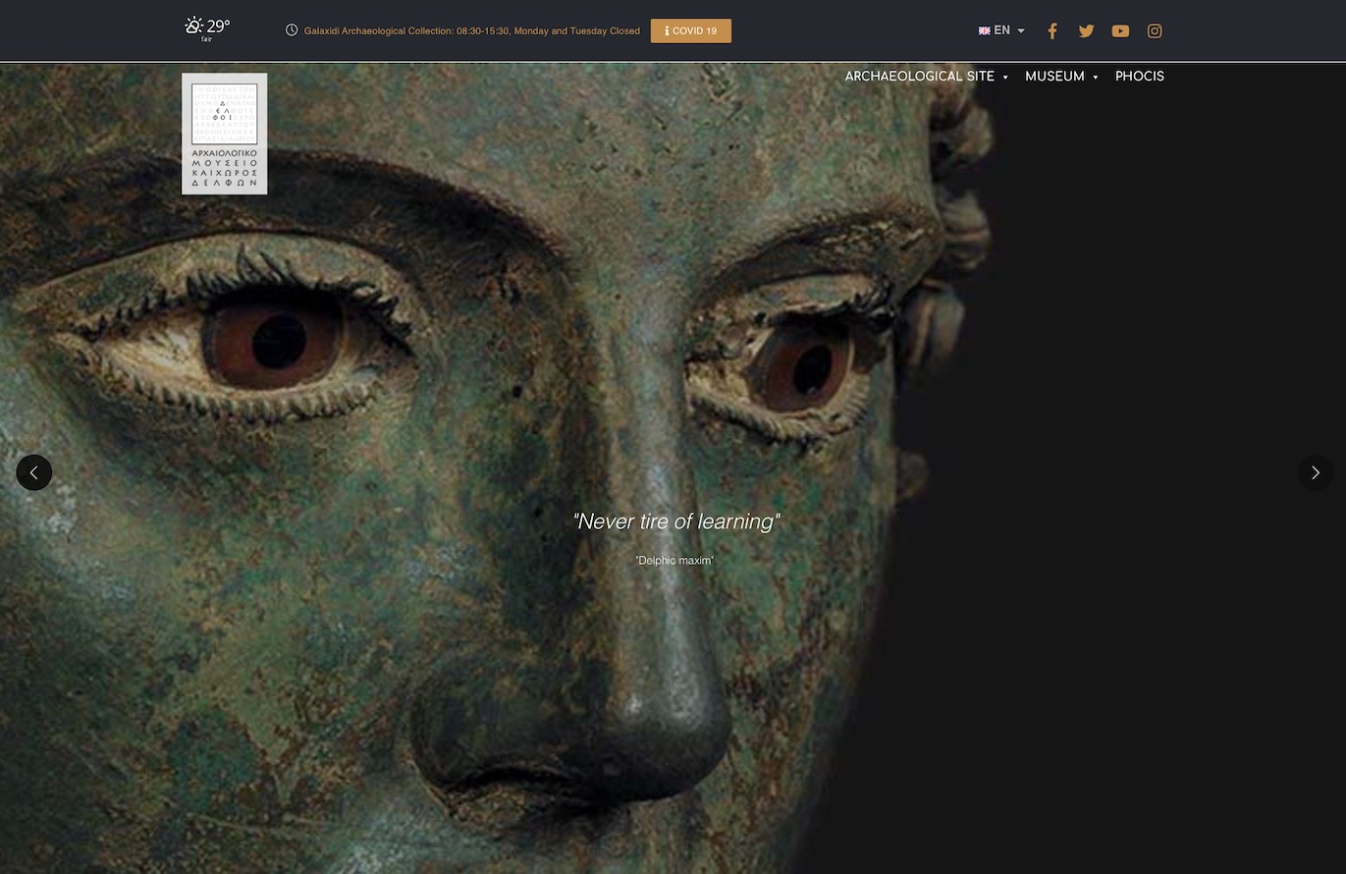Expand the Archaeological Site menu

927,77
